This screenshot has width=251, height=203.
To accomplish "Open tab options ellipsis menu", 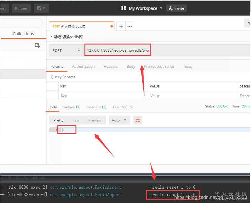I will (x=130, y=26).
